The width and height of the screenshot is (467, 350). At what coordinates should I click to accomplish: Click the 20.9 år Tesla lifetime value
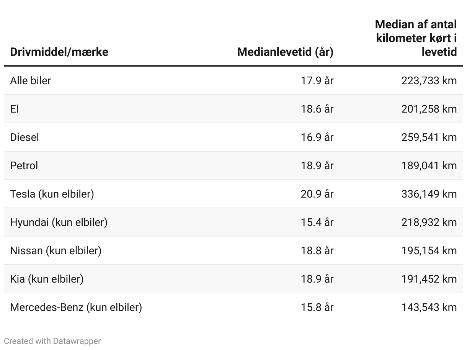[x=317, y=194]
